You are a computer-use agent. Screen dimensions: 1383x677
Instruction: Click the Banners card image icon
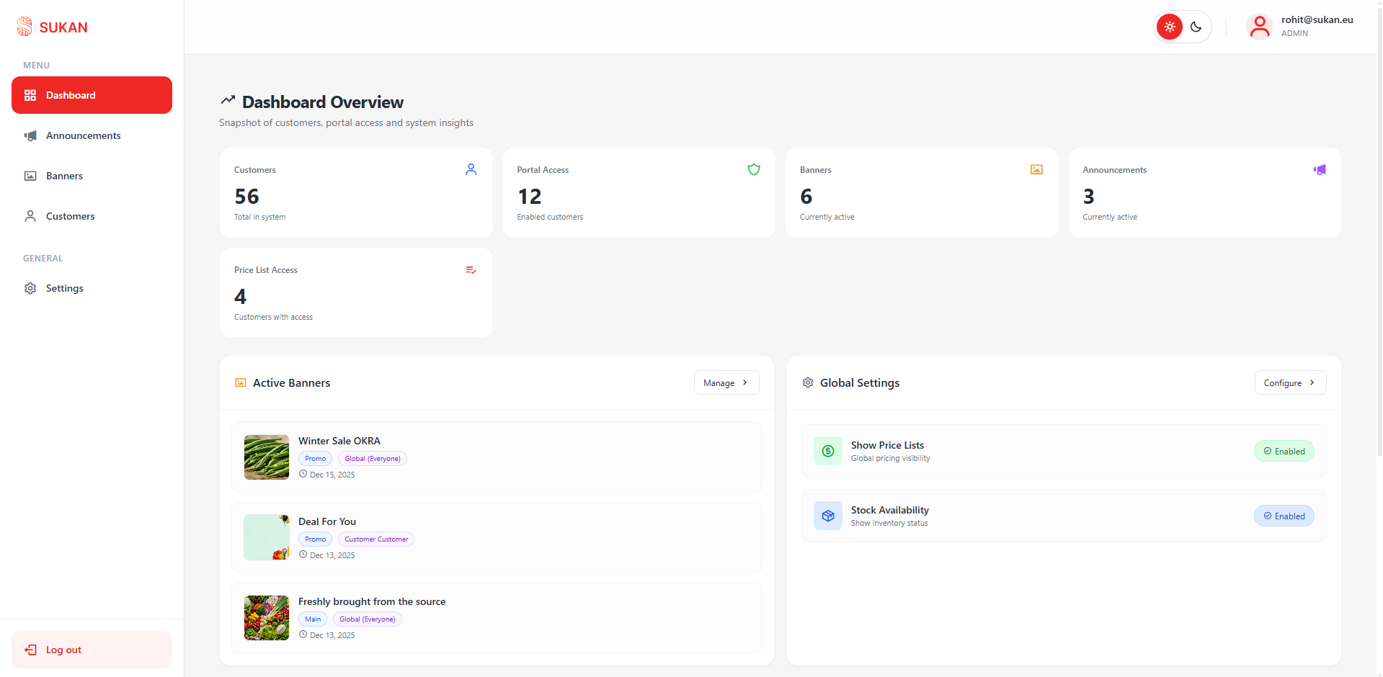click(1036, 169)
